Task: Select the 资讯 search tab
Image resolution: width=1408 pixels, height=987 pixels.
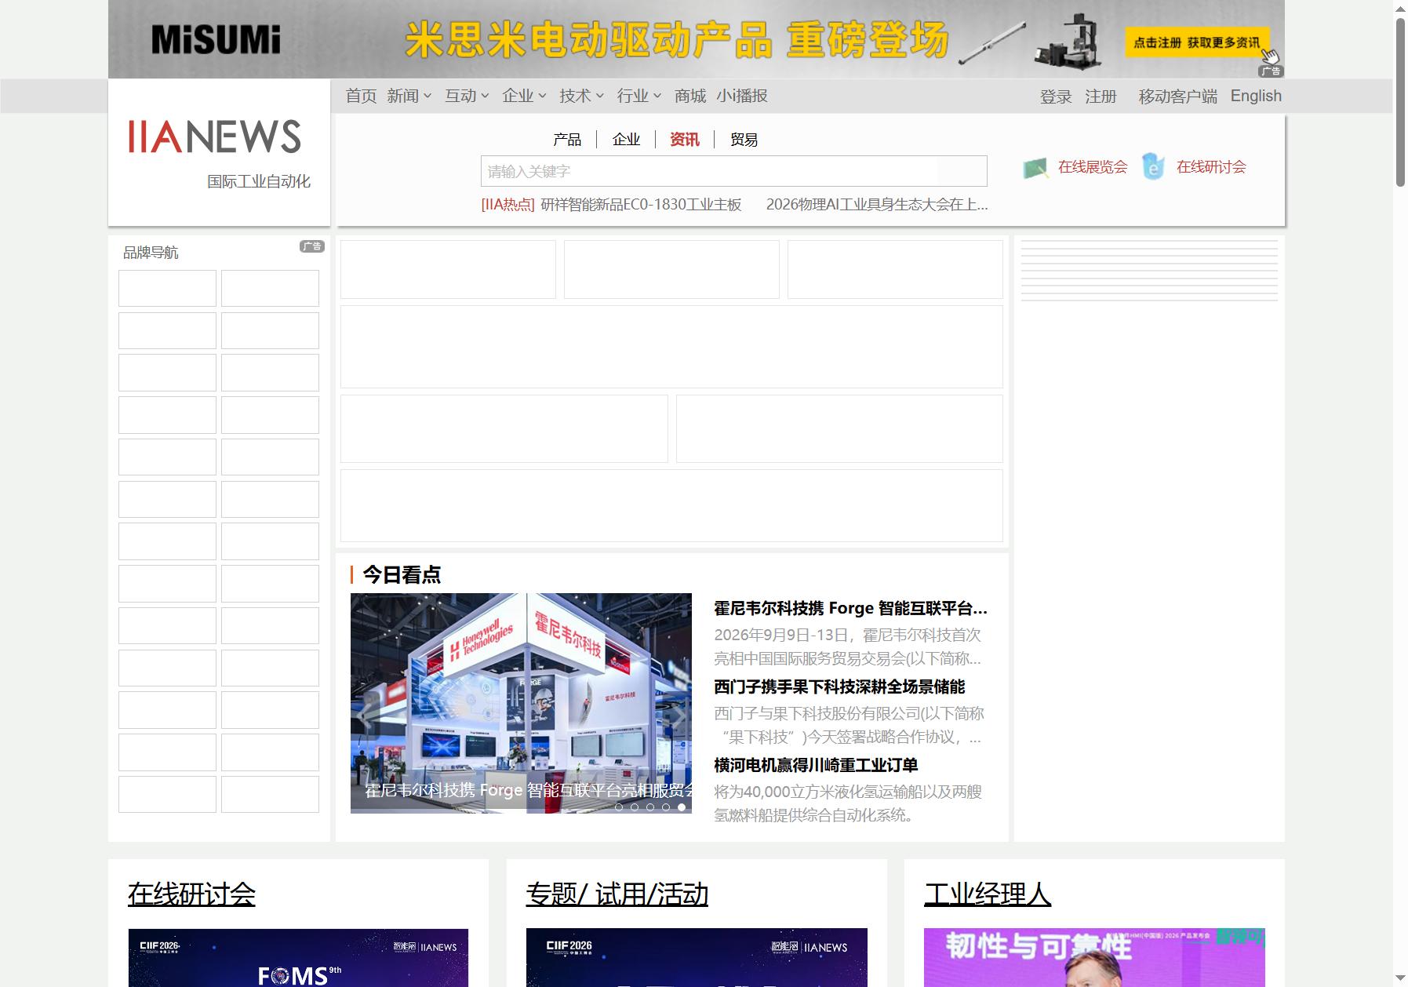Action: pyautogui.click(x=685, y=140)
